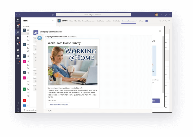Open the pink MP team avatar
Screen dimensions: 193x137
[24, 78]
